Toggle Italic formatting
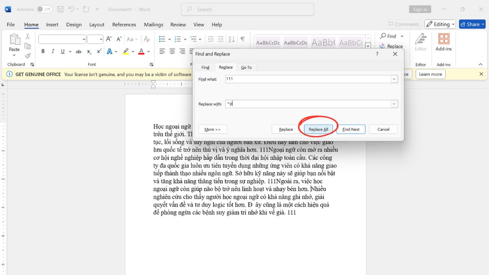Image resolution: width=489 pixels, height=275 pixels. tap(53, 51)
